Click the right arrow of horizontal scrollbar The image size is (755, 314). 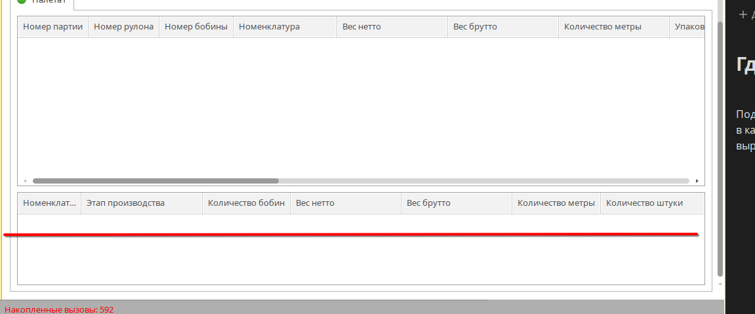(x=697, y=181)
